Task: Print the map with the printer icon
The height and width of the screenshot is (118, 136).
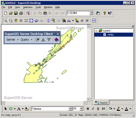Action: click(x=21, y=13)
